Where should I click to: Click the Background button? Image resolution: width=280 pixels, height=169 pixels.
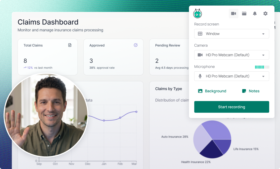click(x=212, y=91)
